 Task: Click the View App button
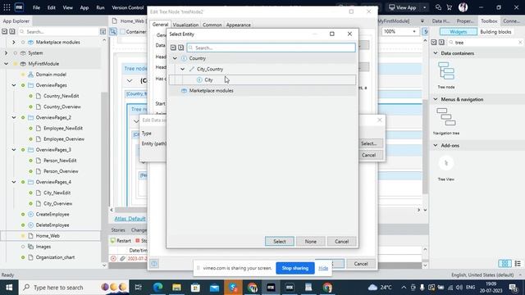tap(403, 7)
